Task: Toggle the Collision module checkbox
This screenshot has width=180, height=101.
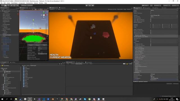Action: (x=134, y=62)
